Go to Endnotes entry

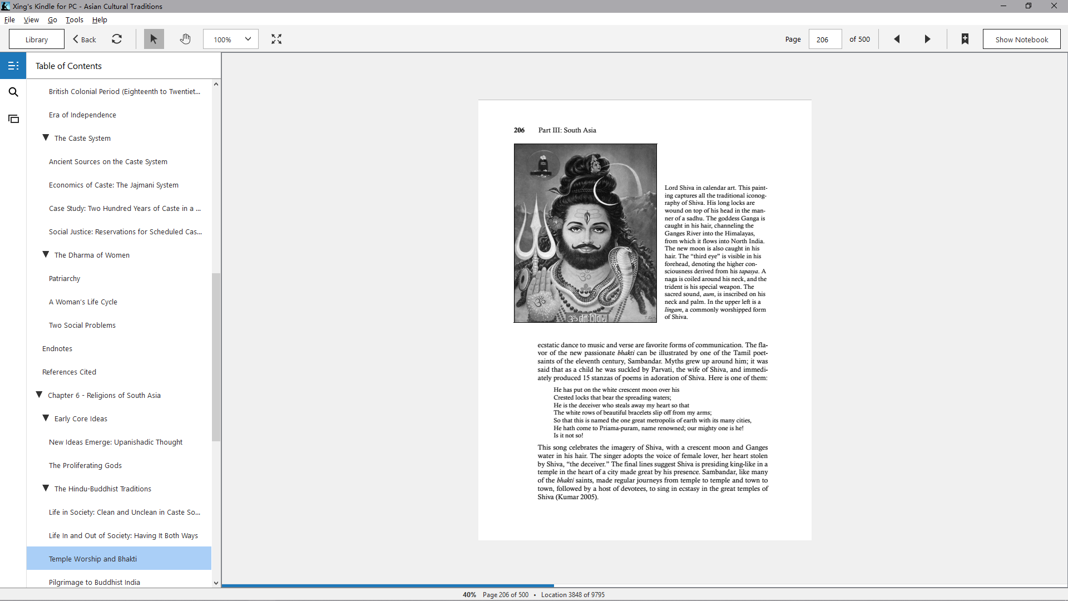click(x=57, y=348)
